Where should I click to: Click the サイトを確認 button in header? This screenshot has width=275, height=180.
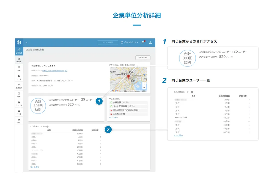pos(107,43)
